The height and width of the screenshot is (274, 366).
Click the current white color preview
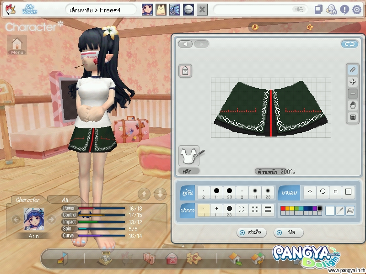coord(330,211)
